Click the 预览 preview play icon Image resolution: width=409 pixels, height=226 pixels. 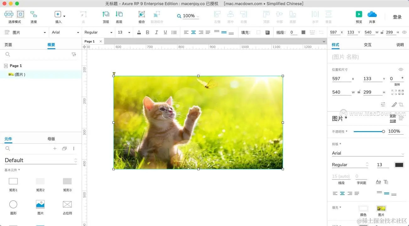click(x=359, y=14)
